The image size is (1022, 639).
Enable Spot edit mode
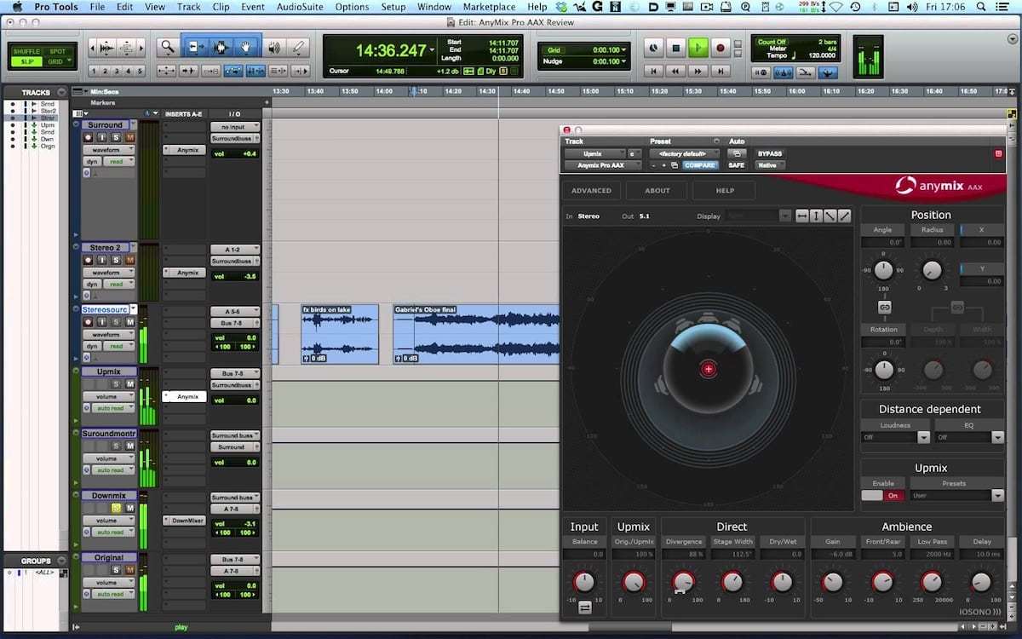58,51
